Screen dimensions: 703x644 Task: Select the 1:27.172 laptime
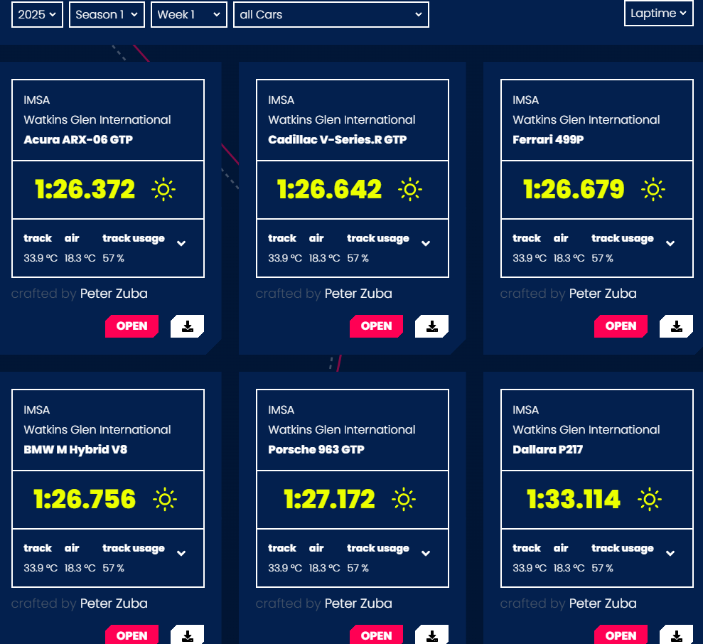pos(330,499)
